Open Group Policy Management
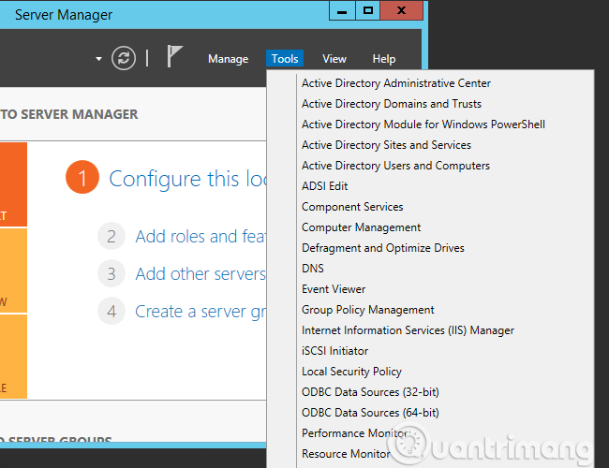609x468 pixels. coord(368,310)
